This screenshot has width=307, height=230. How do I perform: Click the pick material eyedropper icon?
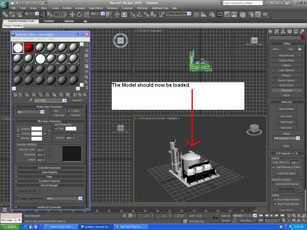30,100
